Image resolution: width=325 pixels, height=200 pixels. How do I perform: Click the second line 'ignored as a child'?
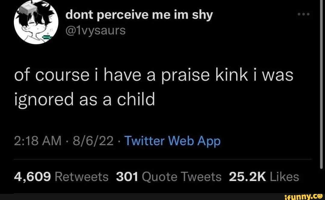(x=84, y=99)
